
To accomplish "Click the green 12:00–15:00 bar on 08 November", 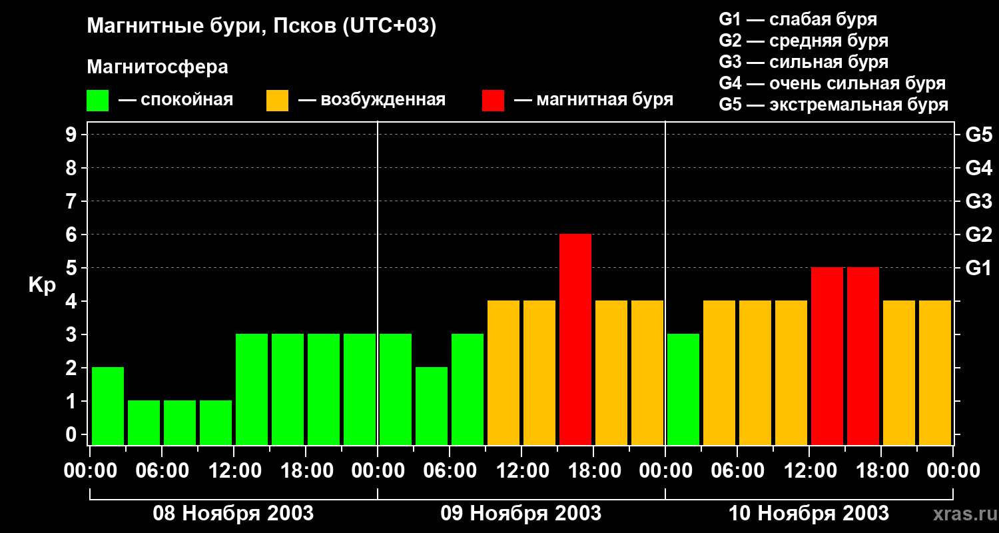I will 252,389.
